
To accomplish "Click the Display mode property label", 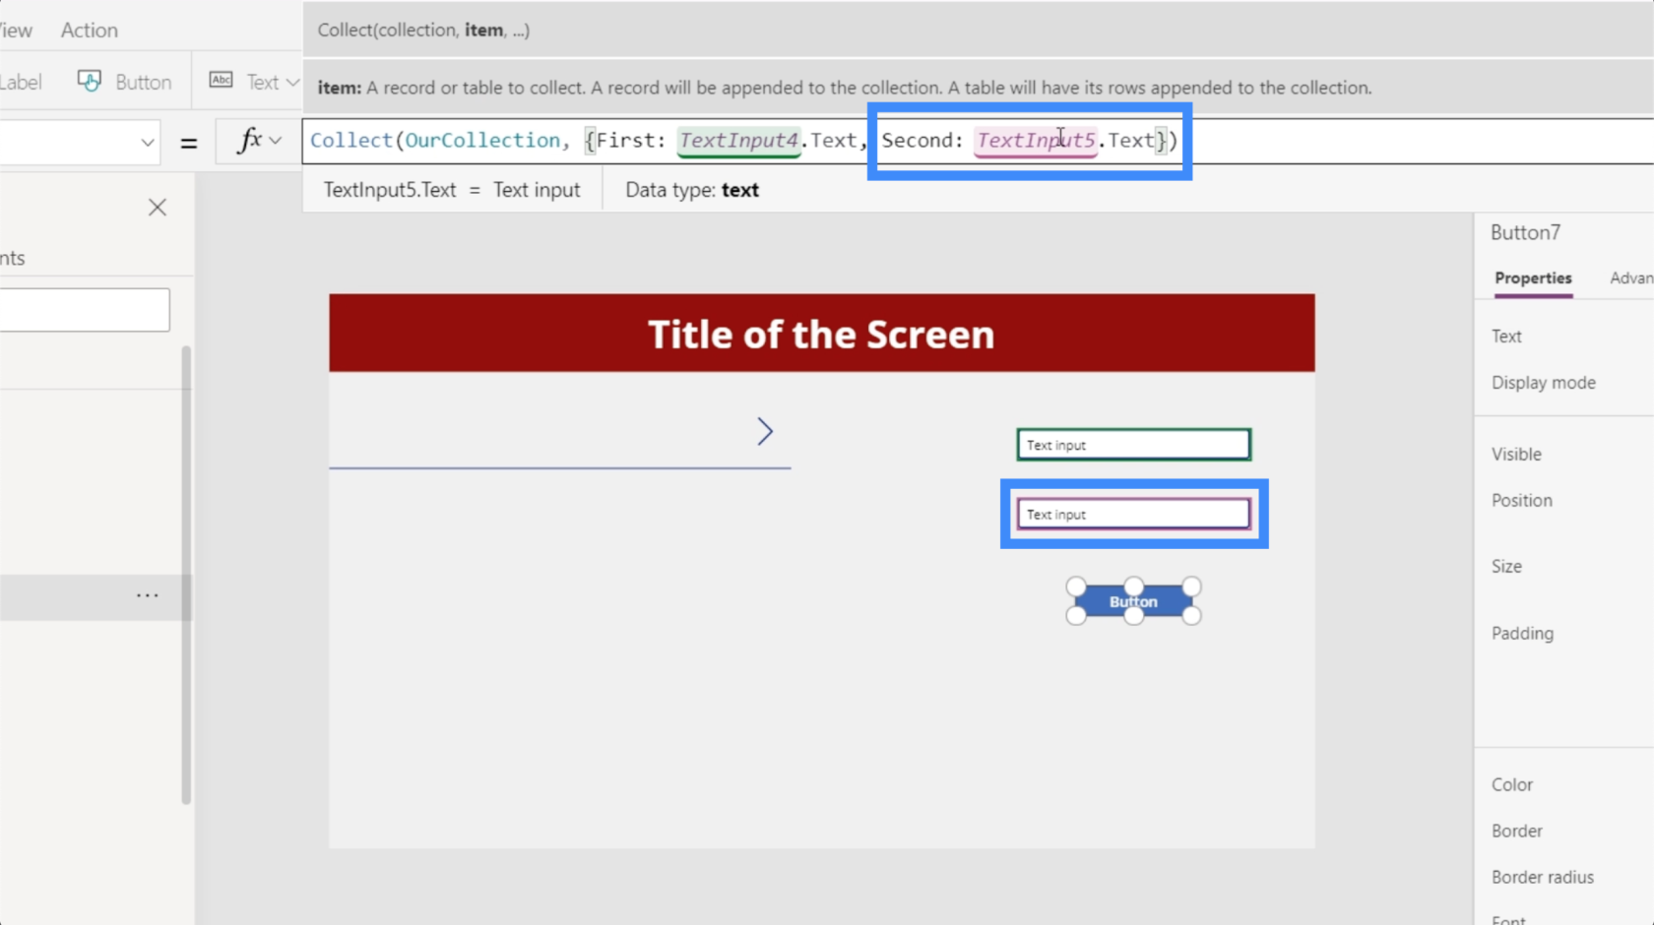I will pos(1543,383).
